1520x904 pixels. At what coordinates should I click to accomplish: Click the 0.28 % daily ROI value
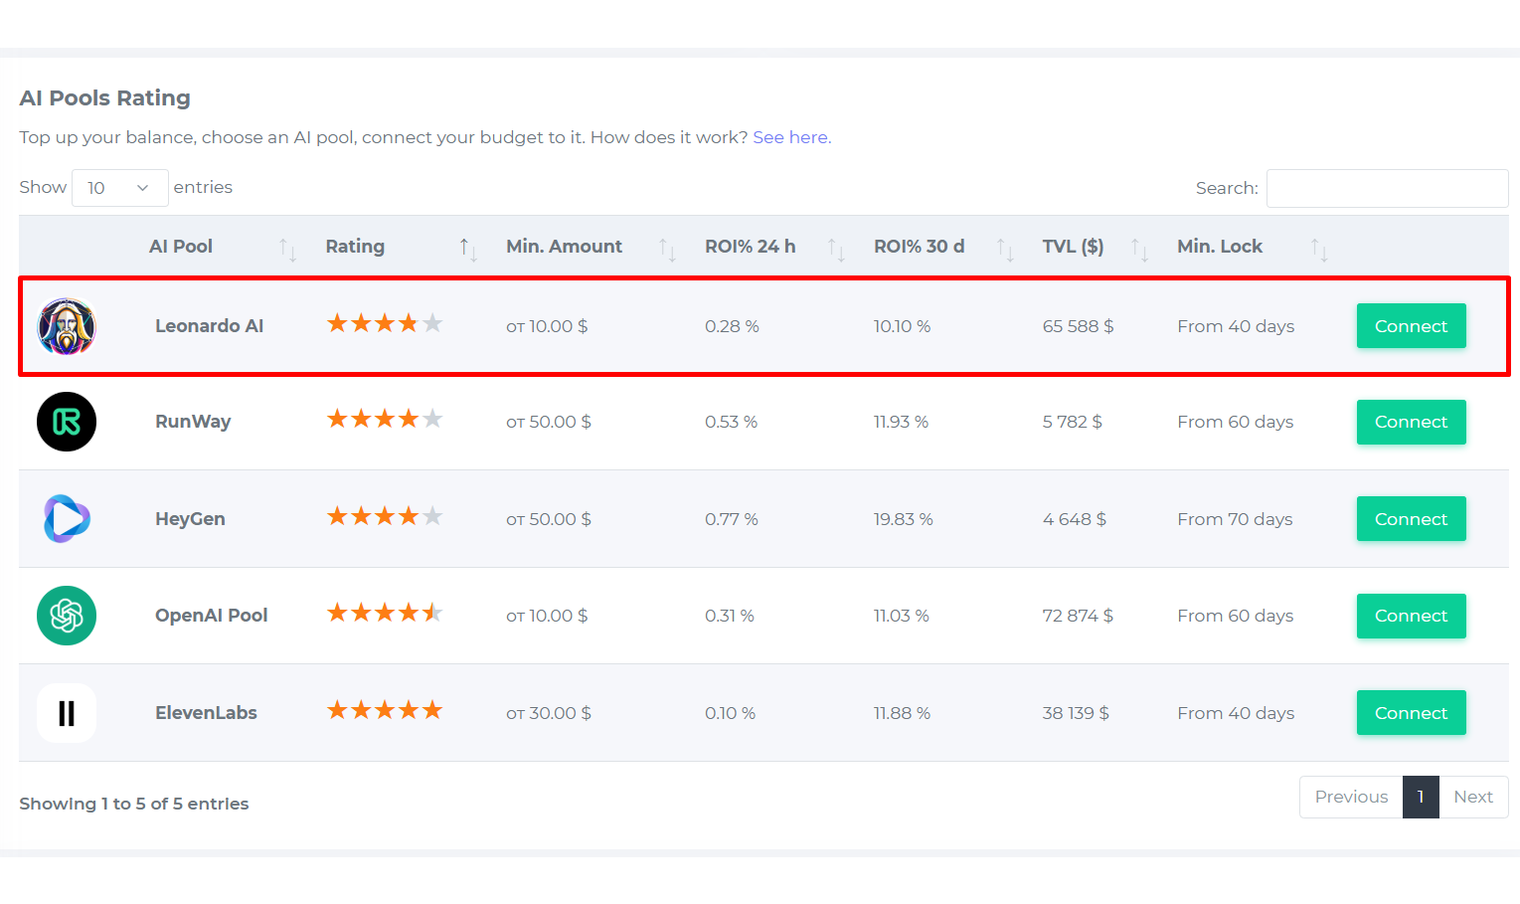click(732, 326)
